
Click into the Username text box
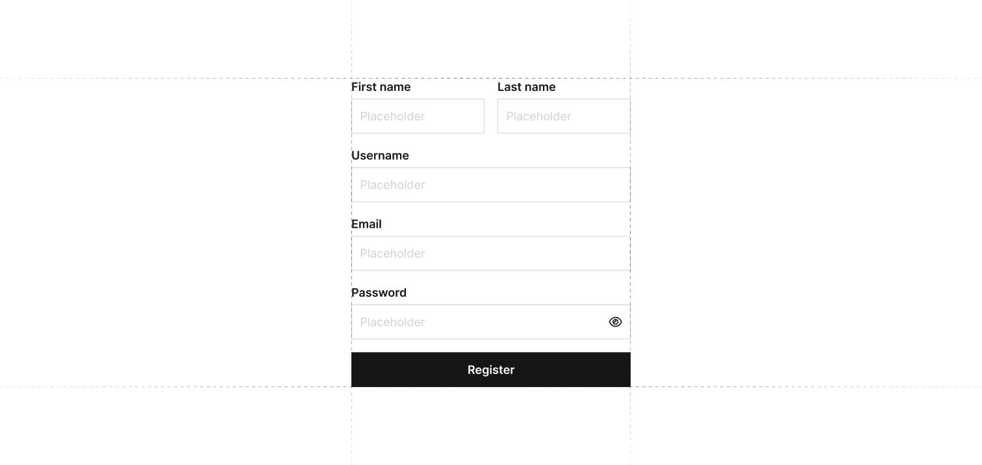click(x=490, y=185)
